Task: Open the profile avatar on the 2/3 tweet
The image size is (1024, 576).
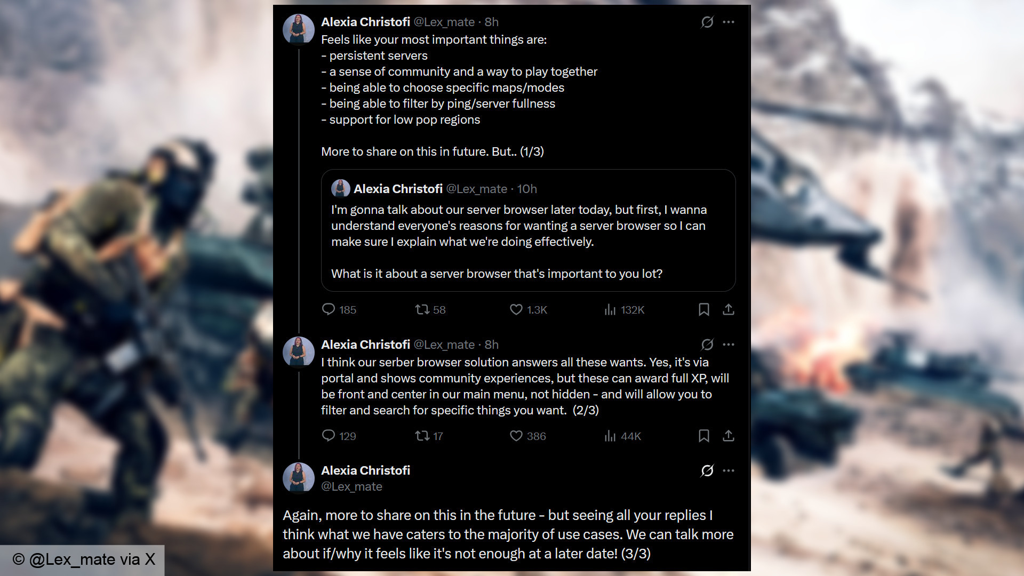Action: pos(299,352)
